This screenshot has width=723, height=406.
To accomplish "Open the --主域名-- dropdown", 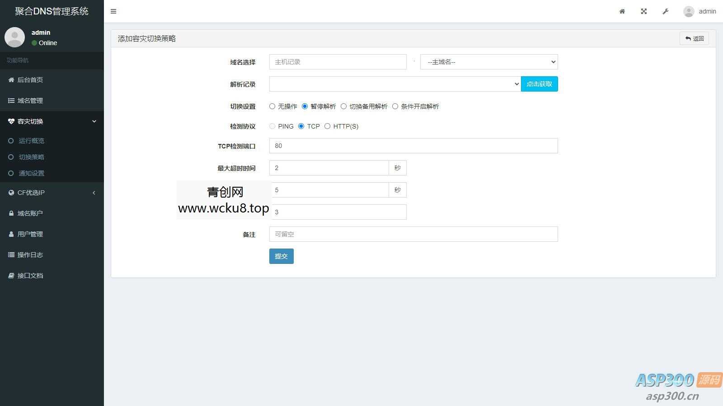I will point(488,62).
